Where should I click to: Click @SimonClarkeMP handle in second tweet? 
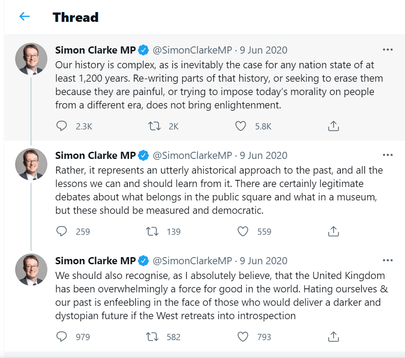pyautogui.click(x=192, y=155)
